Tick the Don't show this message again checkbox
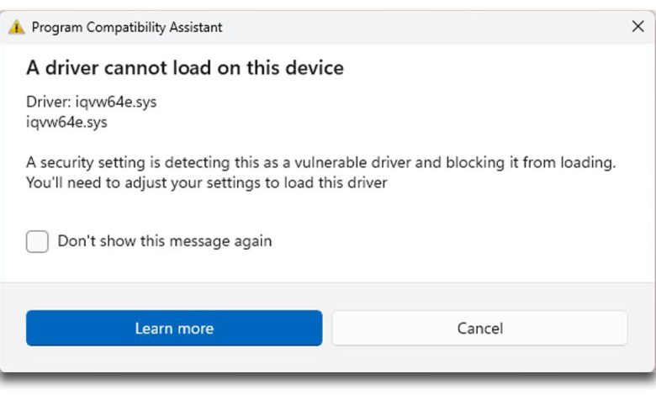 click(x=37, y=242)
